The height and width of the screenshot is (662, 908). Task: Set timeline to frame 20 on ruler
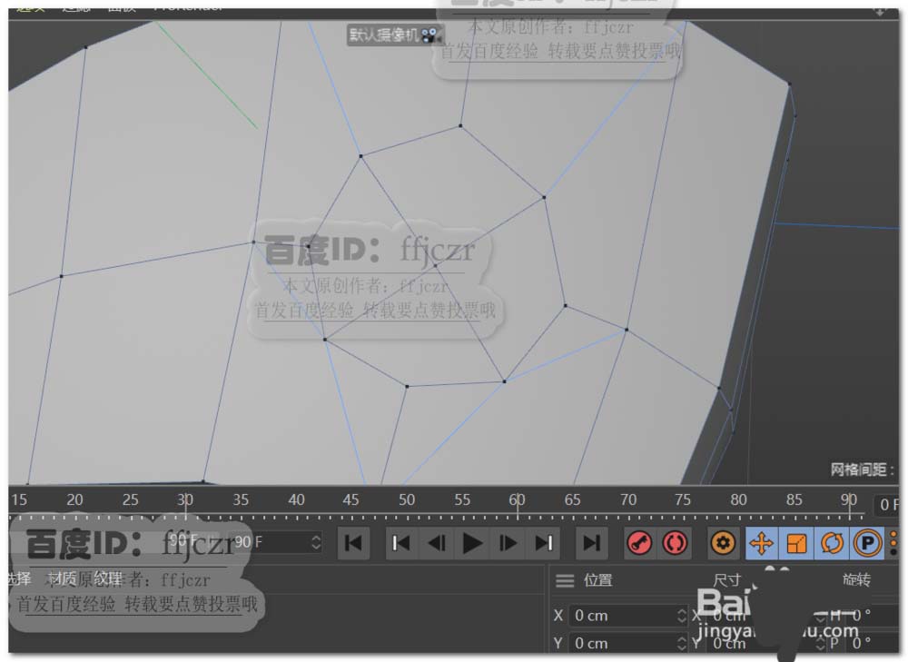coord(74,499)
